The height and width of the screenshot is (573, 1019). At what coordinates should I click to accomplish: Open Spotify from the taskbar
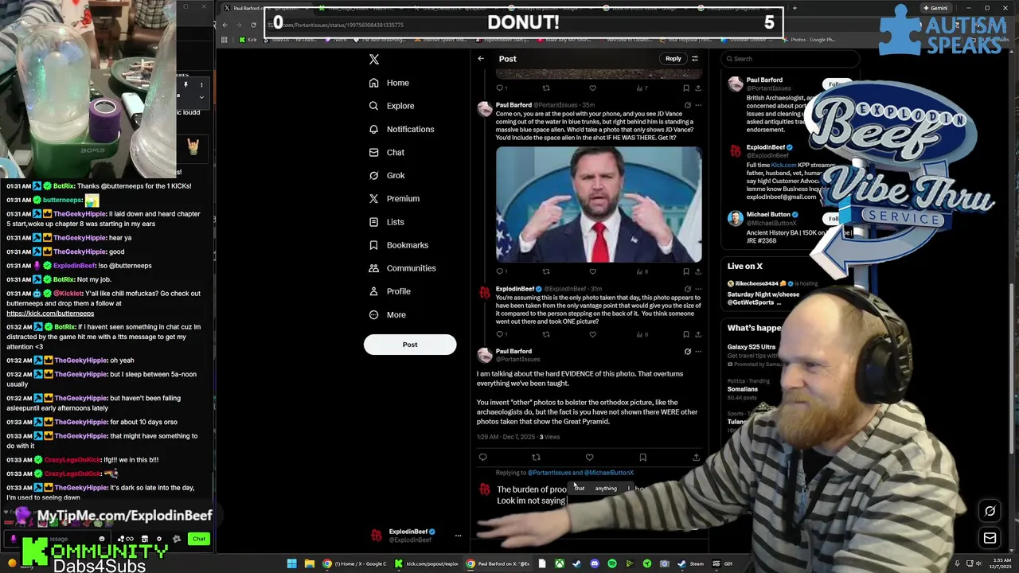click(611, 563)
